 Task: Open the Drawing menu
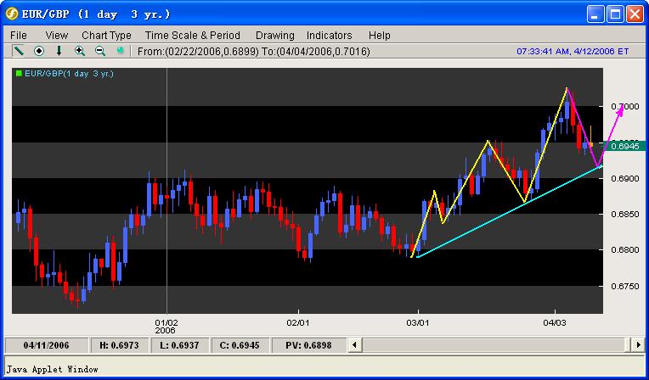coord(275,36)
